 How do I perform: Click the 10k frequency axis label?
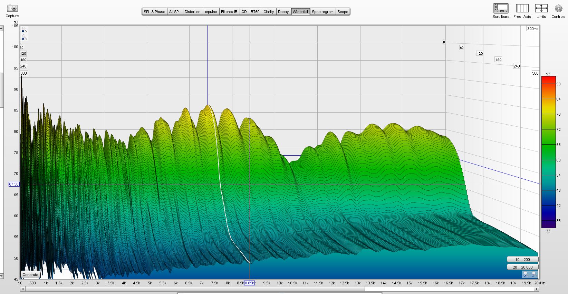[x=279, y=283]
